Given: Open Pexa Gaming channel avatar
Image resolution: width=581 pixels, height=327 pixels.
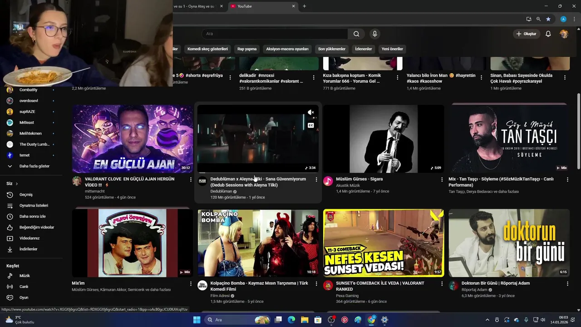Looking at the screenshot, I should coord(328,285).
